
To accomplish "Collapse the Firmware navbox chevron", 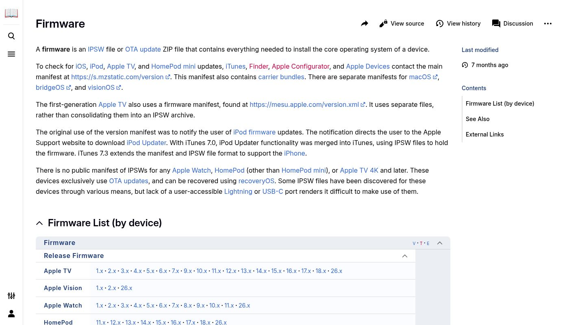I will pos(440,243).
